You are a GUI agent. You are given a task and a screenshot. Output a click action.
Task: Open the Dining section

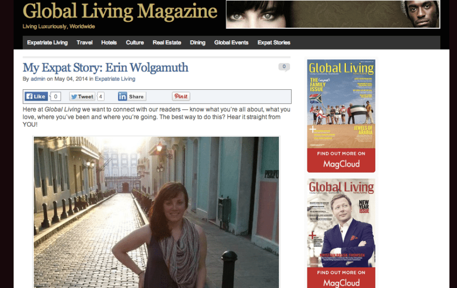(x=197, y=42)
